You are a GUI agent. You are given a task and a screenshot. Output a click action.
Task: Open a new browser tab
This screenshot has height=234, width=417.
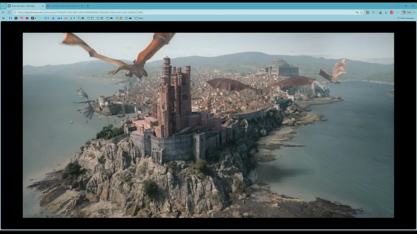tap(88, 6)
